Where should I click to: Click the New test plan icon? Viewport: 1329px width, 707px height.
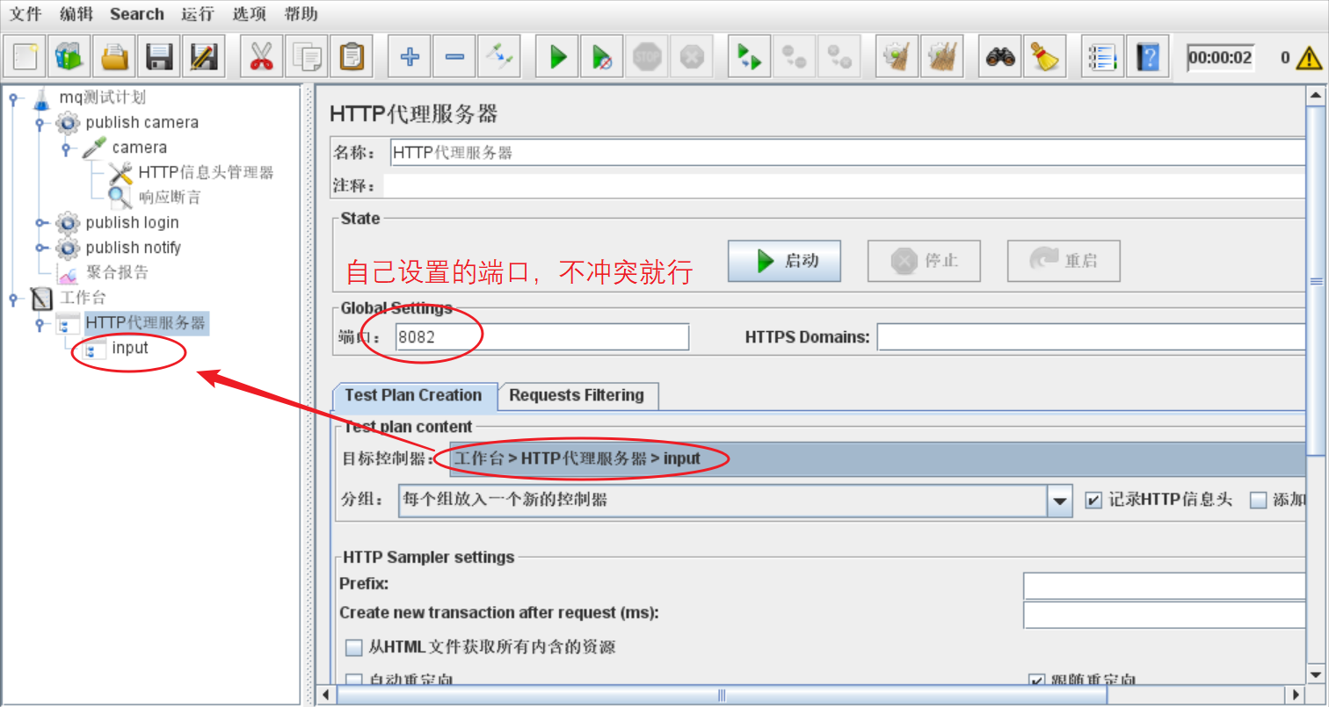(x=25, y=58)
